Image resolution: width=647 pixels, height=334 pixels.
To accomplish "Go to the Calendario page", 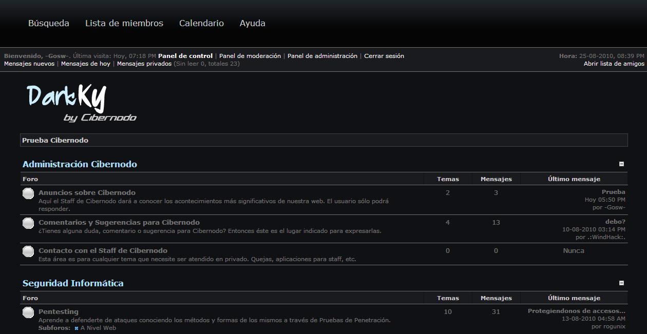I will (x=201, y=23).
